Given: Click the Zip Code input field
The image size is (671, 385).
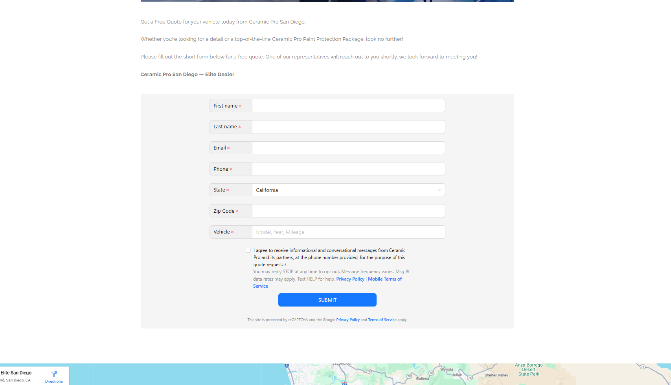Looking at the screenshot, I should tap(348, 211).
